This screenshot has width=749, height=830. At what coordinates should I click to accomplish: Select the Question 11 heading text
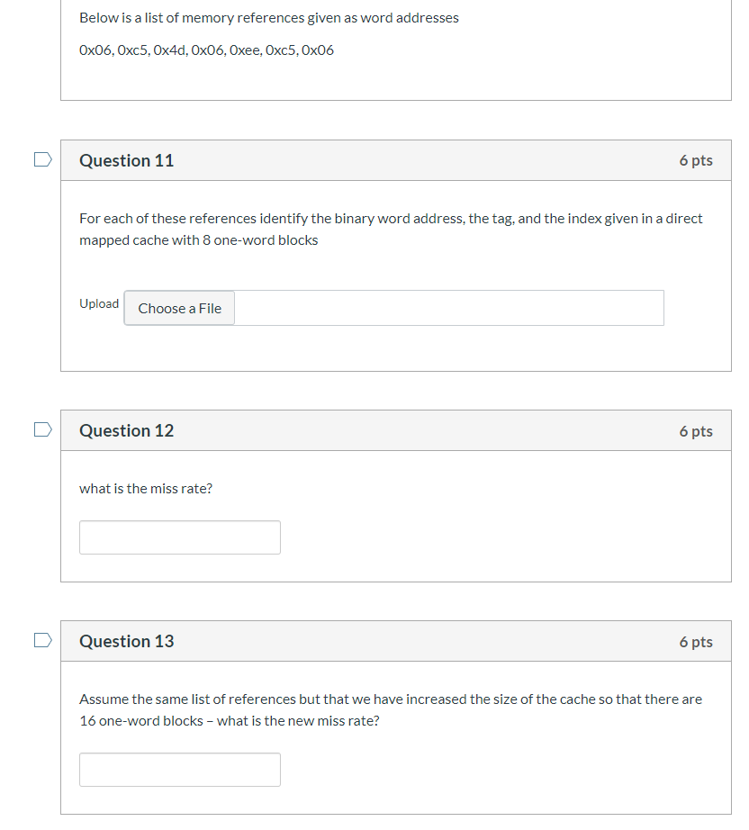(x=127, y=160)
